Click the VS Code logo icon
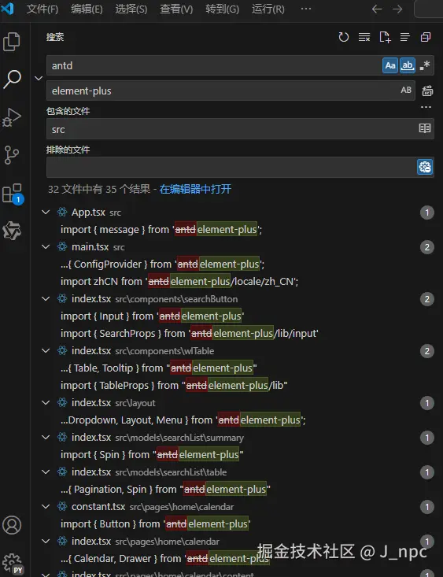The height and width of the screenshot is (577, 443). coord(7,8)
